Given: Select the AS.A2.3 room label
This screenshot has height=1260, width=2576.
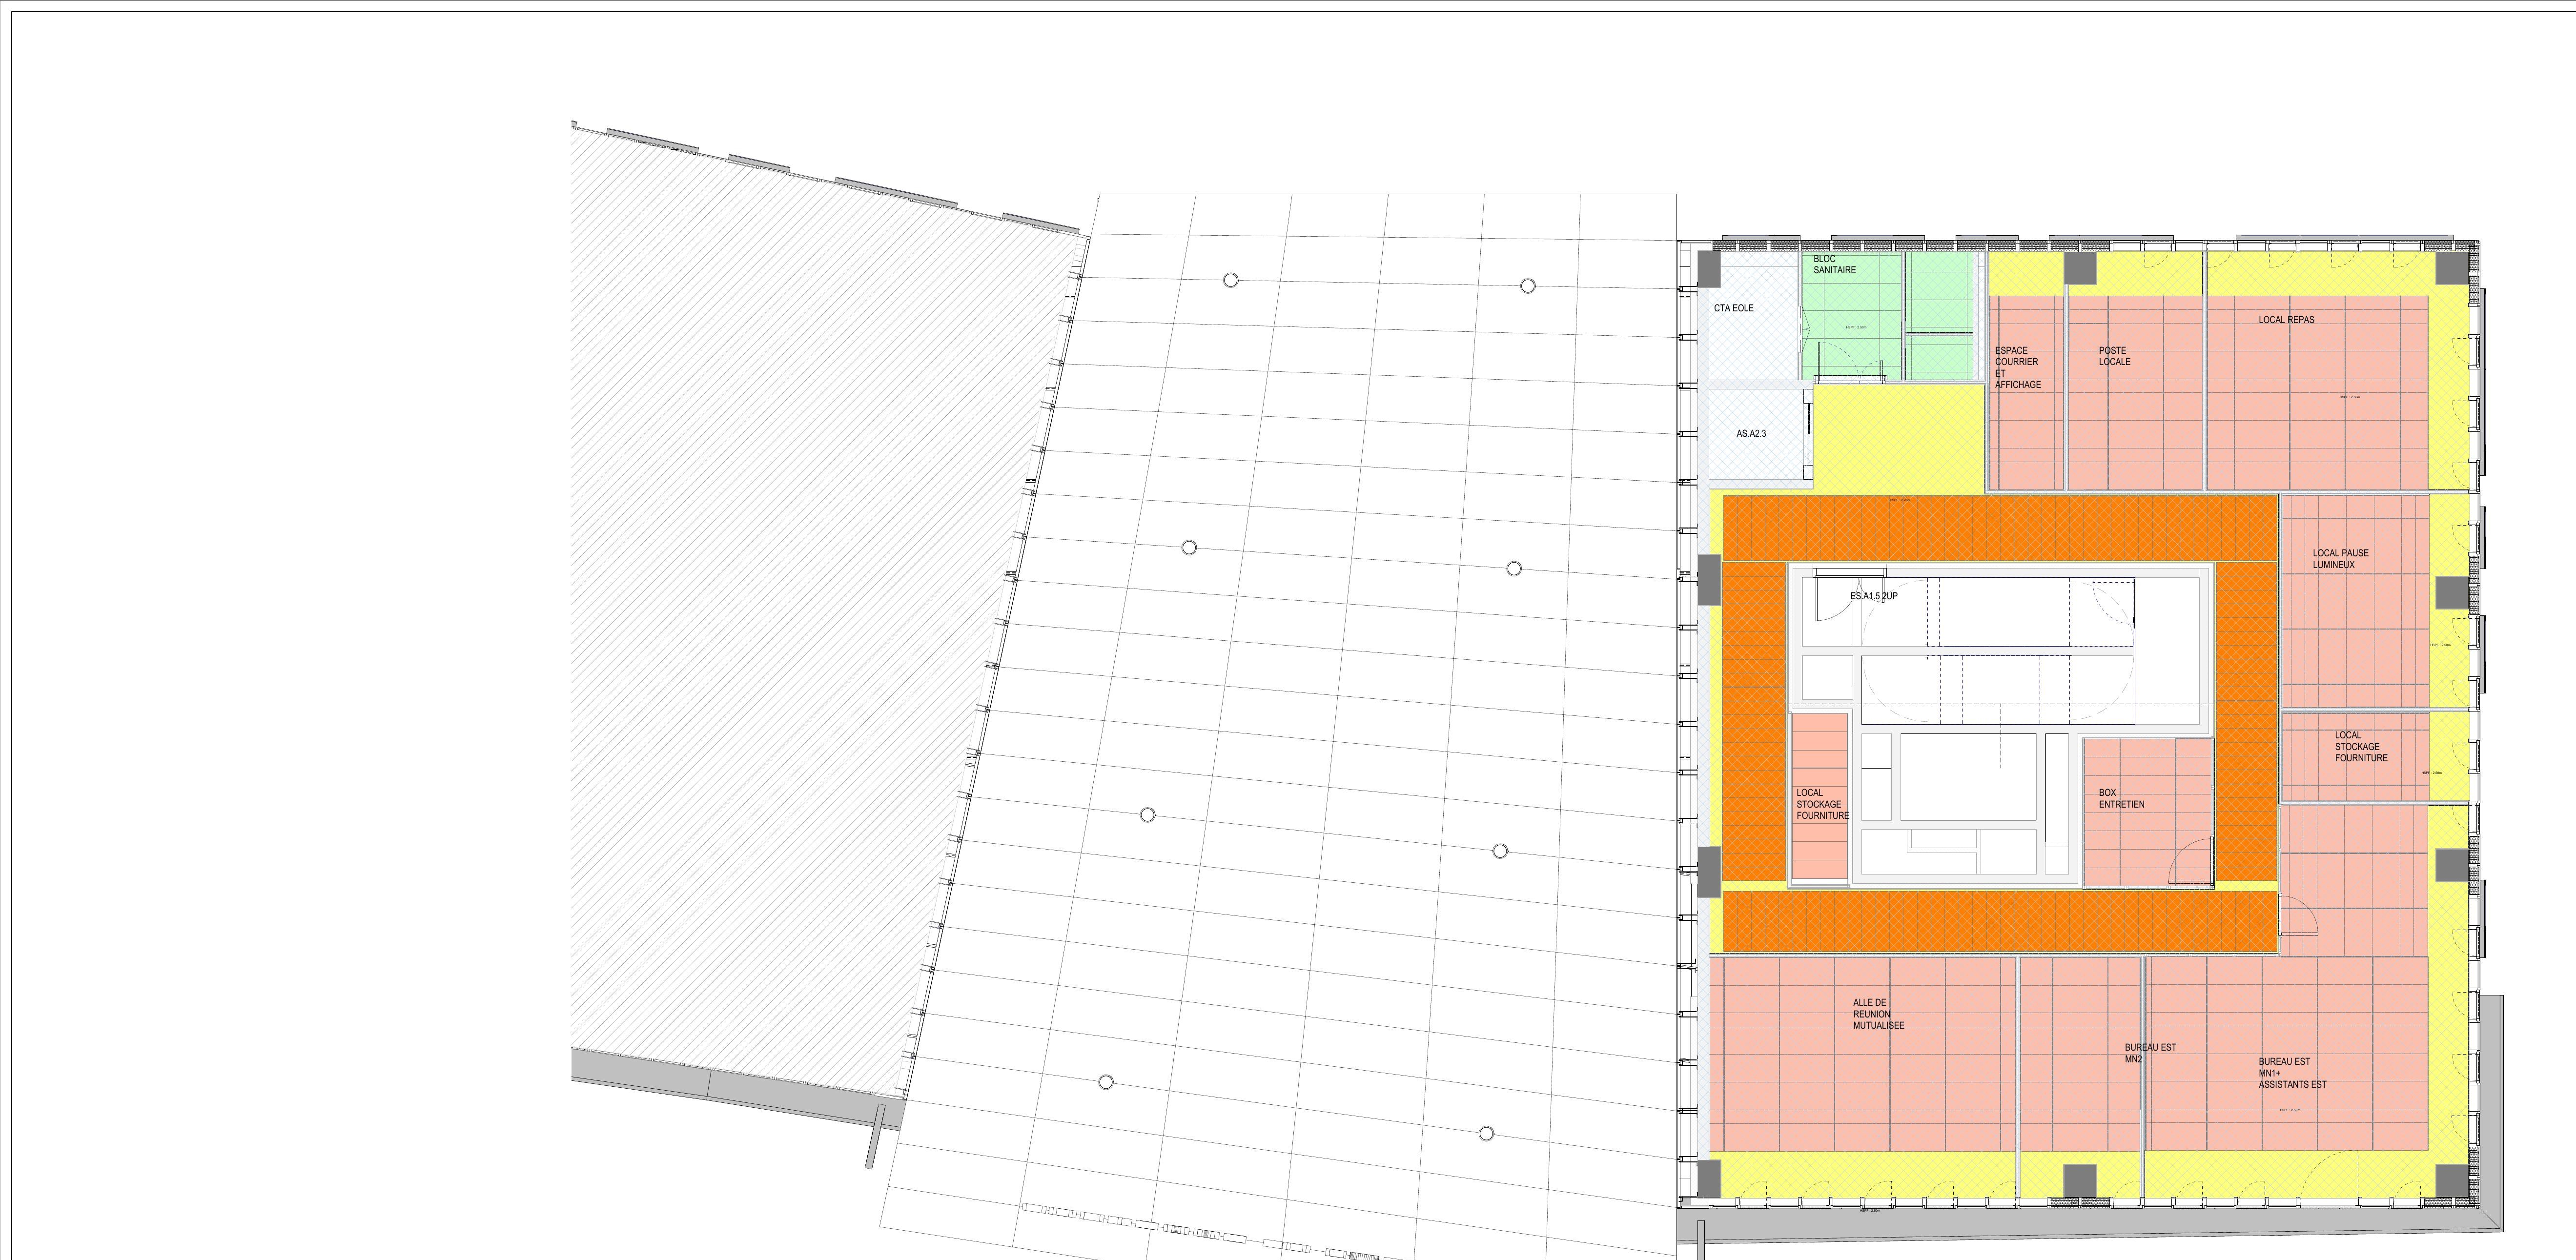Looking at the screenshot, I should tap(1751, 434).
